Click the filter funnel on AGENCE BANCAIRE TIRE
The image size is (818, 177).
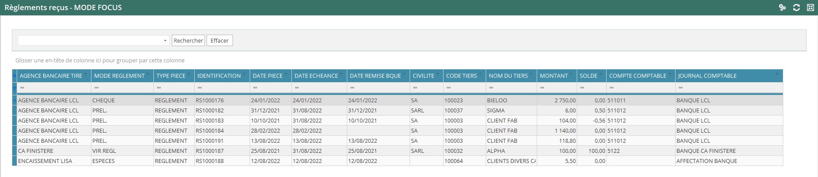tap(85, 74)
